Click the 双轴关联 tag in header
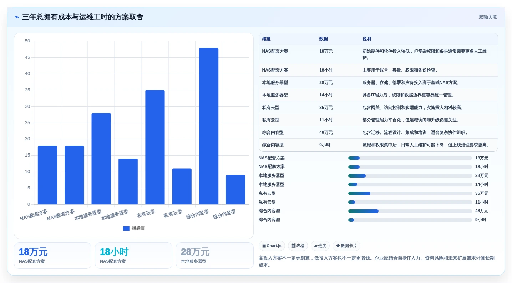Screen dimensions: 512x283 coord(488,17)
